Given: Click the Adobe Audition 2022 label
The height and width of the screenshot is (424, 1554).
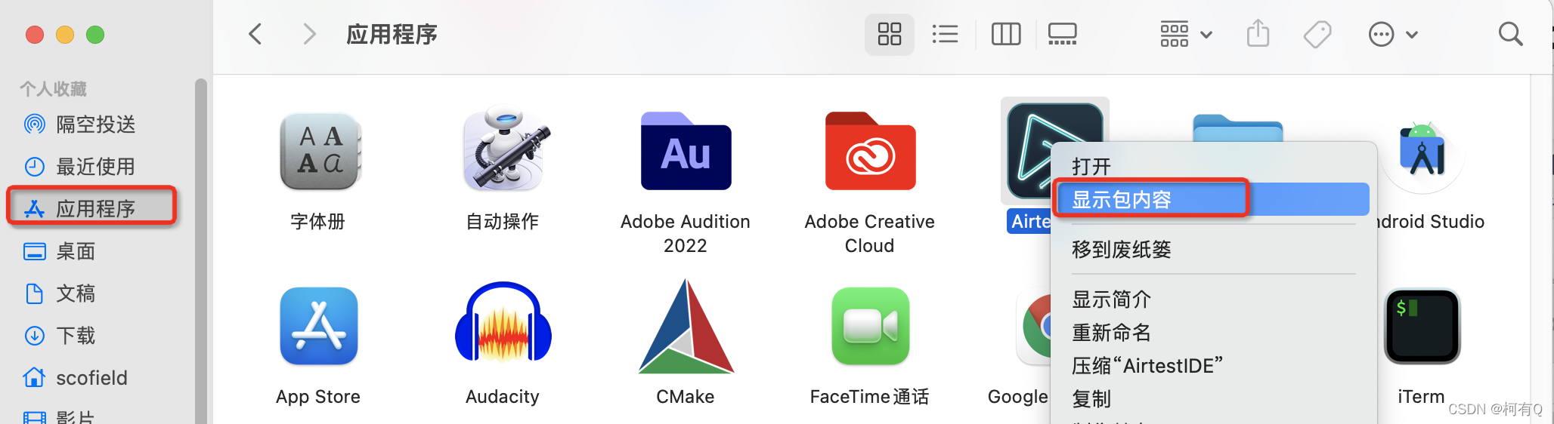Looking at the screenshot, I should point(686,233).
